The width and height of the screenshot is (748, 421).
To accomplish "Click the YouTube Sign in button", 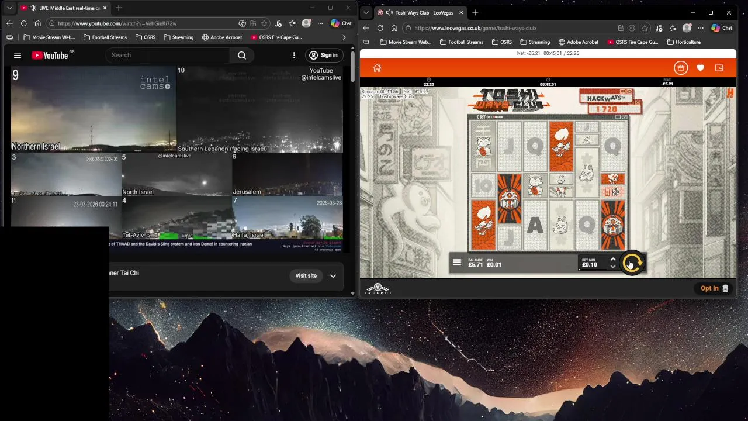I will pyautogui.click(x=324, y=55).
